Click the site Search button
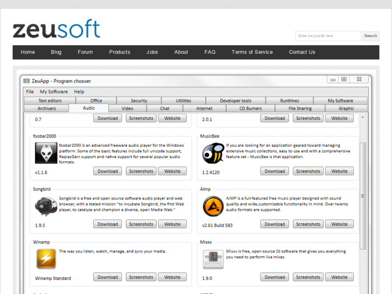 pos(370,36)
